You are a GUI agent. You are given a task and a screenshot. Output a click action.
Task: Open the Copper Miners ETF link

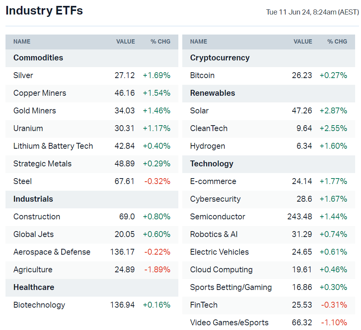pos(40,93)
